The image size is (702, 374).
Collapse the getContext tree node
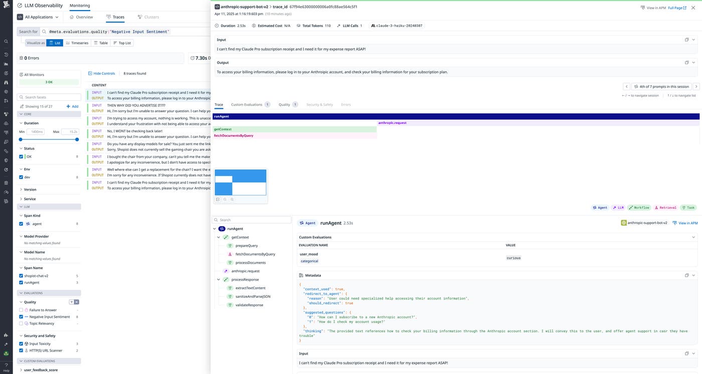tap(219, 237)
